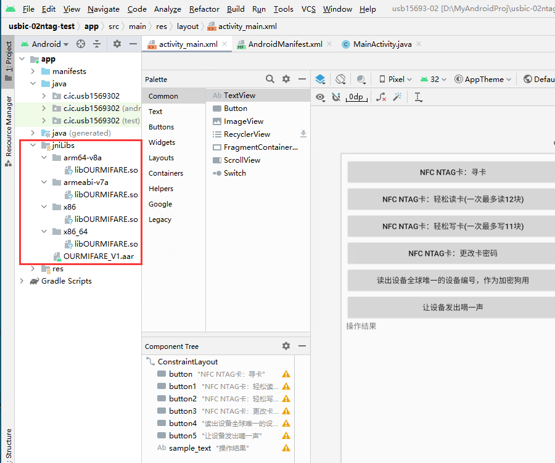Expand Gradle Scripts node
This screenshot has width=555, height=463.
pyautogui.click(x=22, y=281)
